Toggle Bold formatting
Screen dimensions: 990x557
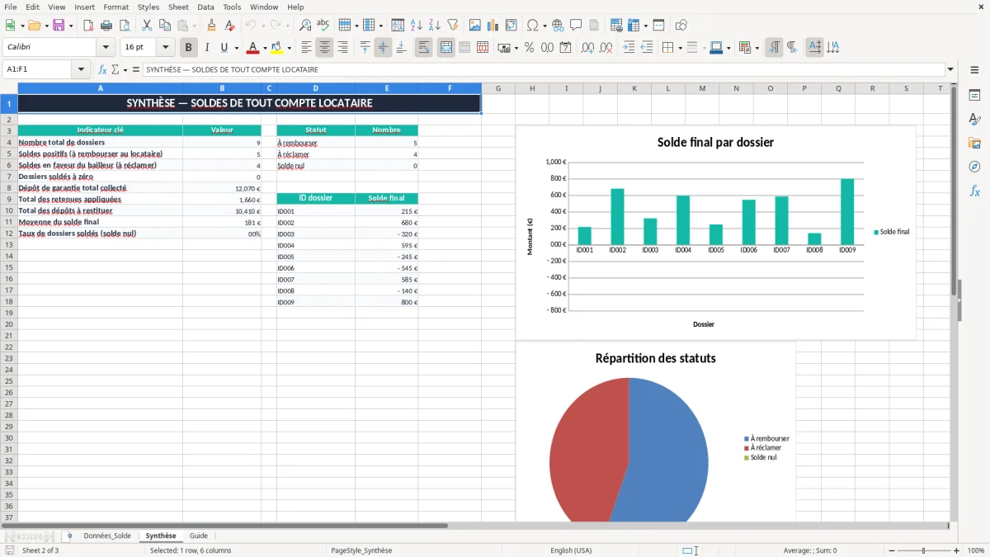tap(188, 48)
